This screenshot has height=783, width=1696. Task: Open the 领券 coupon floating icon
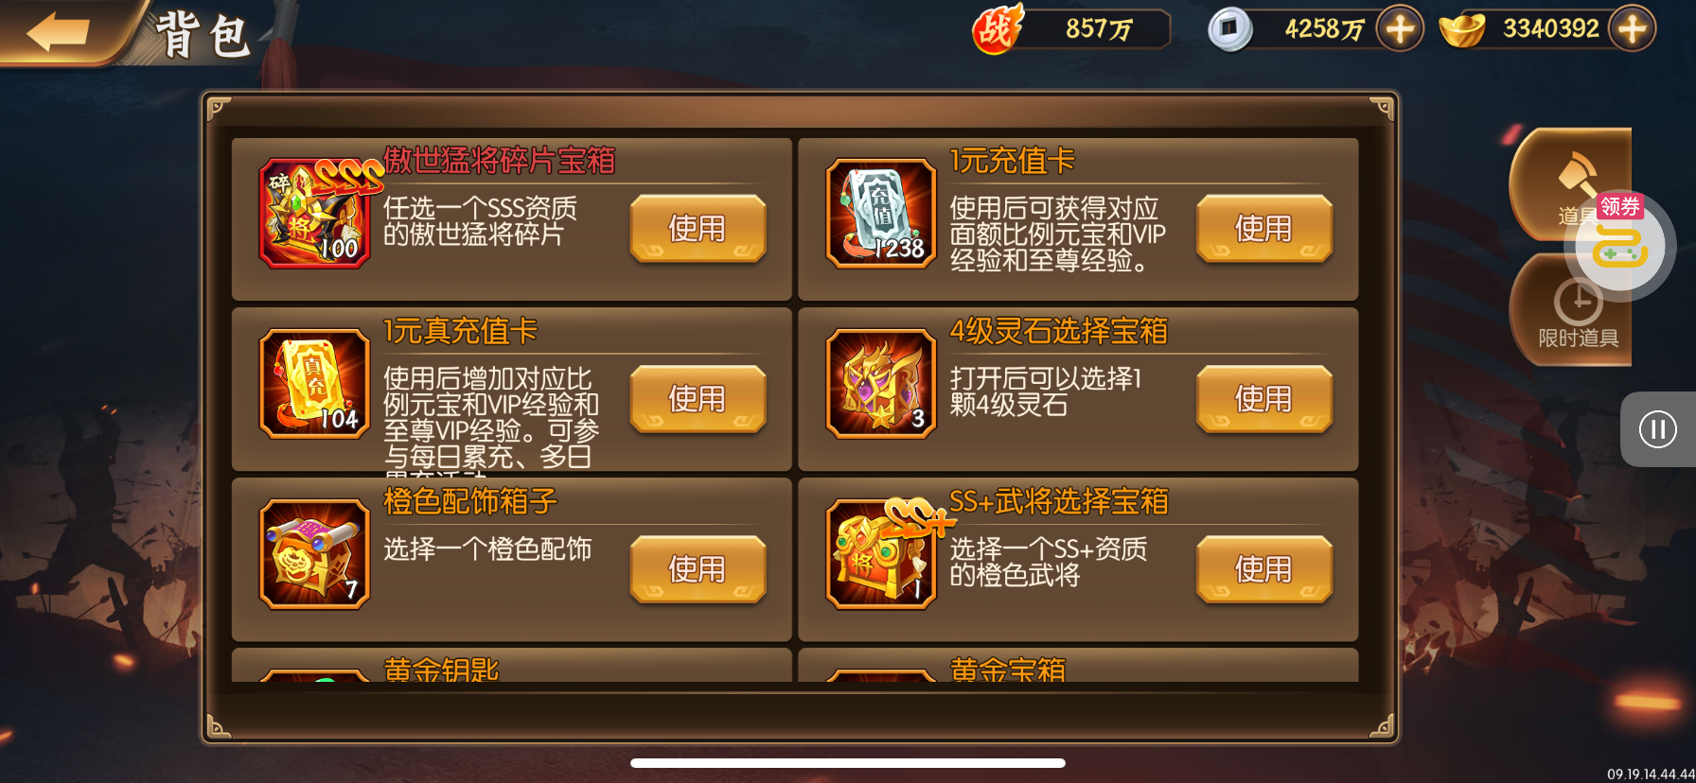coord(1619,246)
